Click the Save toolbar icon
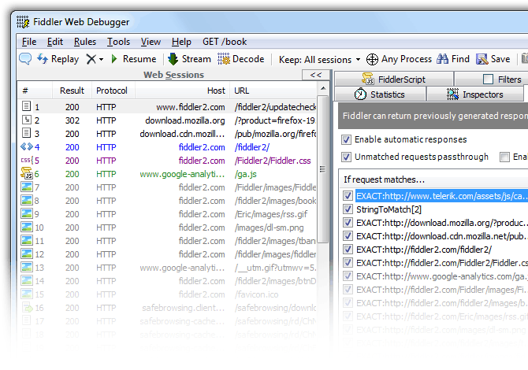 pos(482,59)
